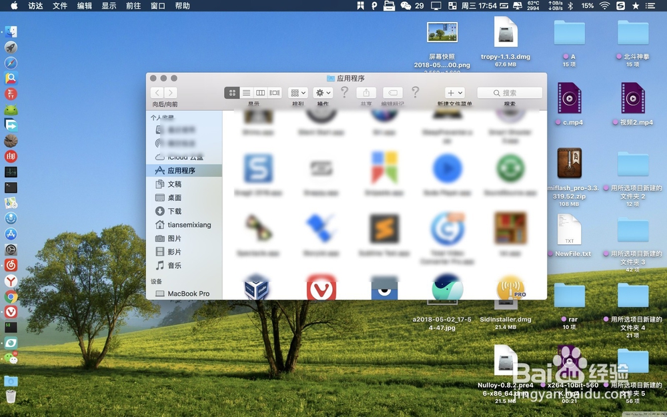Click the WeChat menu bar status icon
This screenshot has height=417, width=667.
click(406, 5)
